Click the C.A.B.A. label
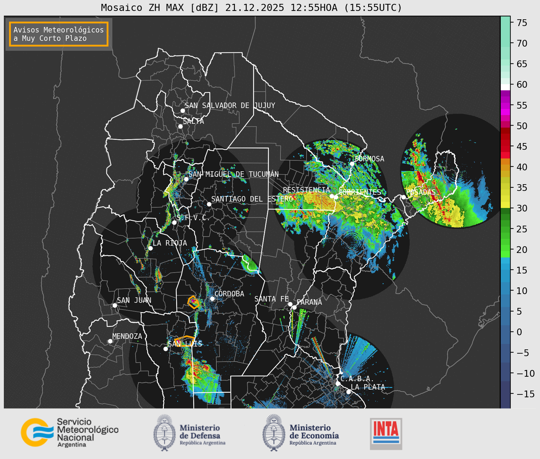The height and width of the screenshot is (459, 540). coord(357,379)
